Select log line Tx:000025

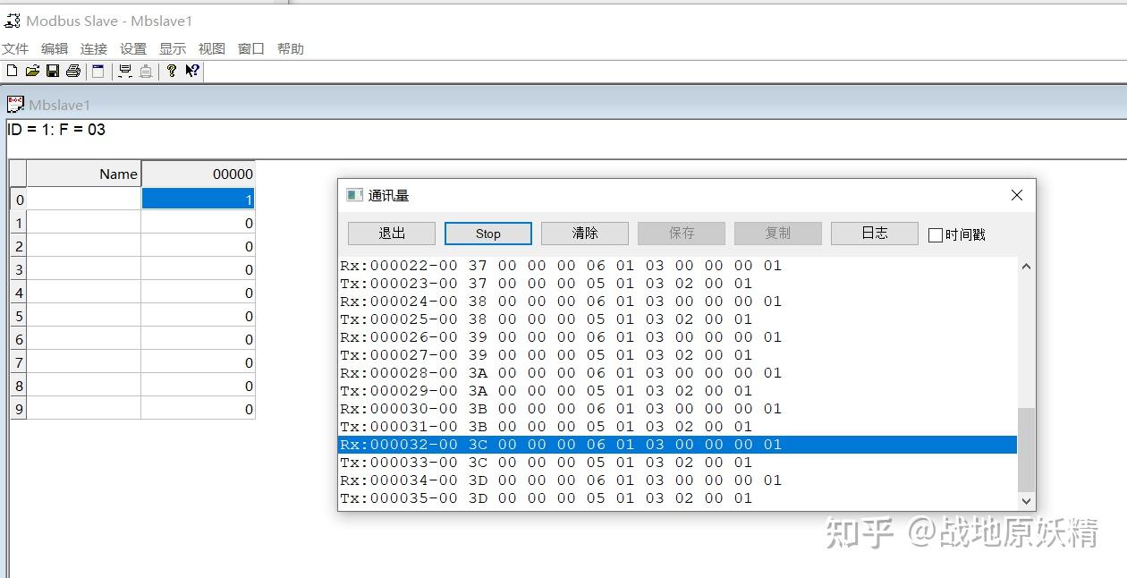pyautogui.click(x=678, y=319)
